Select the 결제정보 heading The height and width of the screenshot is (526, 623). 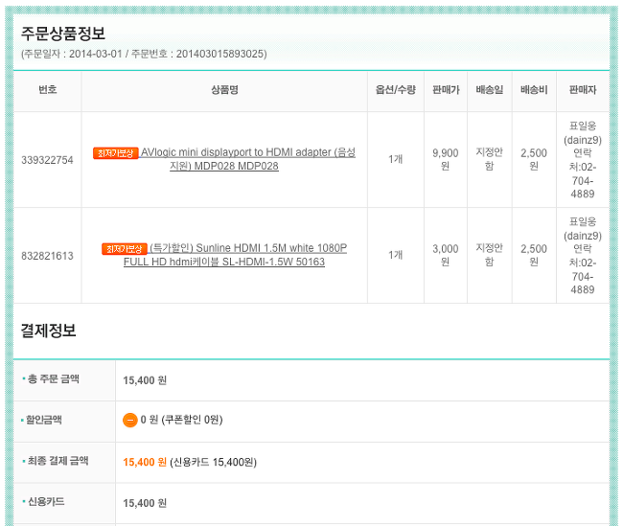(x=48, y=331)
